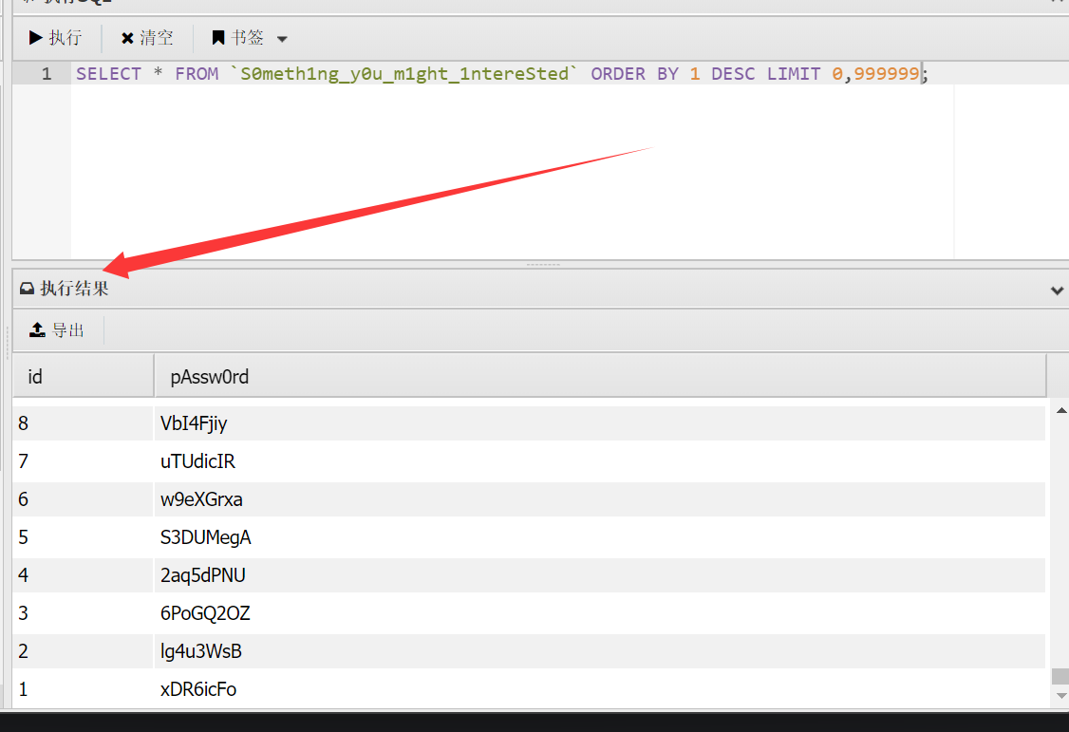The image size is (1069, 732).
Task: Click the results vertical scrollbar thumb
Action: pyautogui.click(x=1060, y=676)
